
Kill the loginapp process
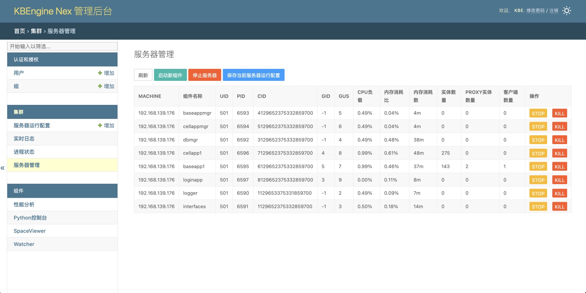coord(560,180)
